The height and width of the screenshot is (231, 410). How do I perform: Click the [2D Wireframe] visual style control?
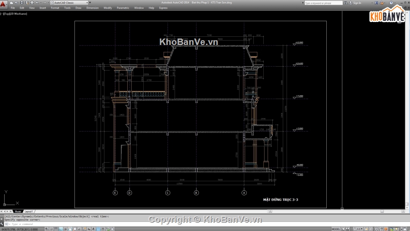[x=18, y=14]
